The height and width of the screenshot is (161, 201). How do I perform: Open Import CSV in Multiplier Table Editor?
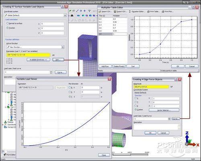(x=105, y=12)
